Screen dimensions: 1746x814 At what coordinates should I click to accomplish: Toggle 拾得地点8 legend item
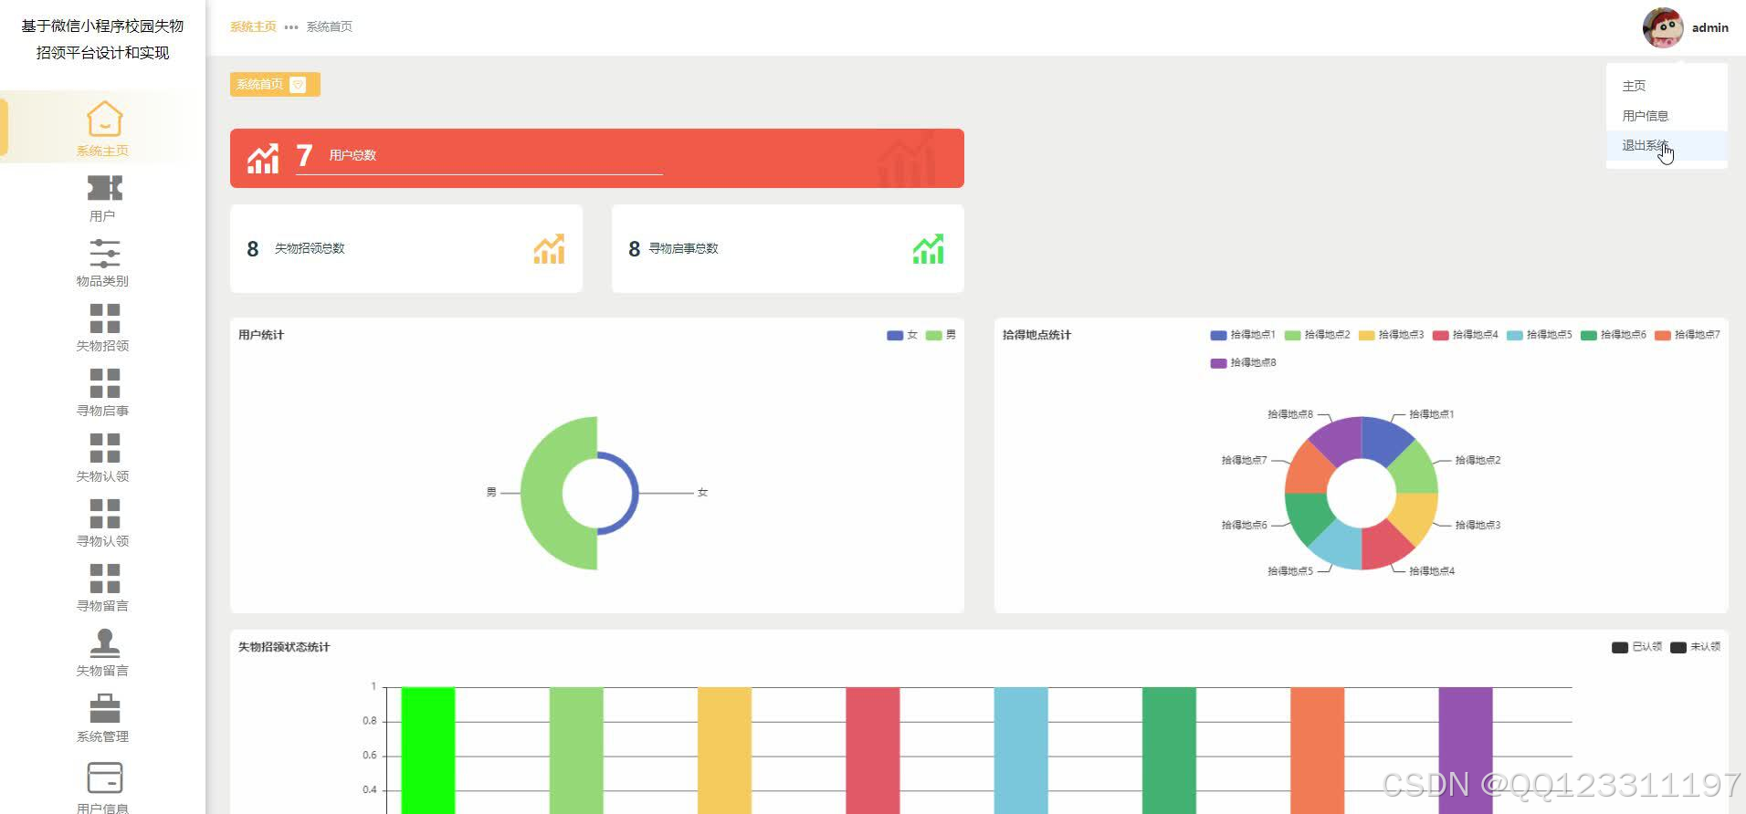pos(1243,363)
